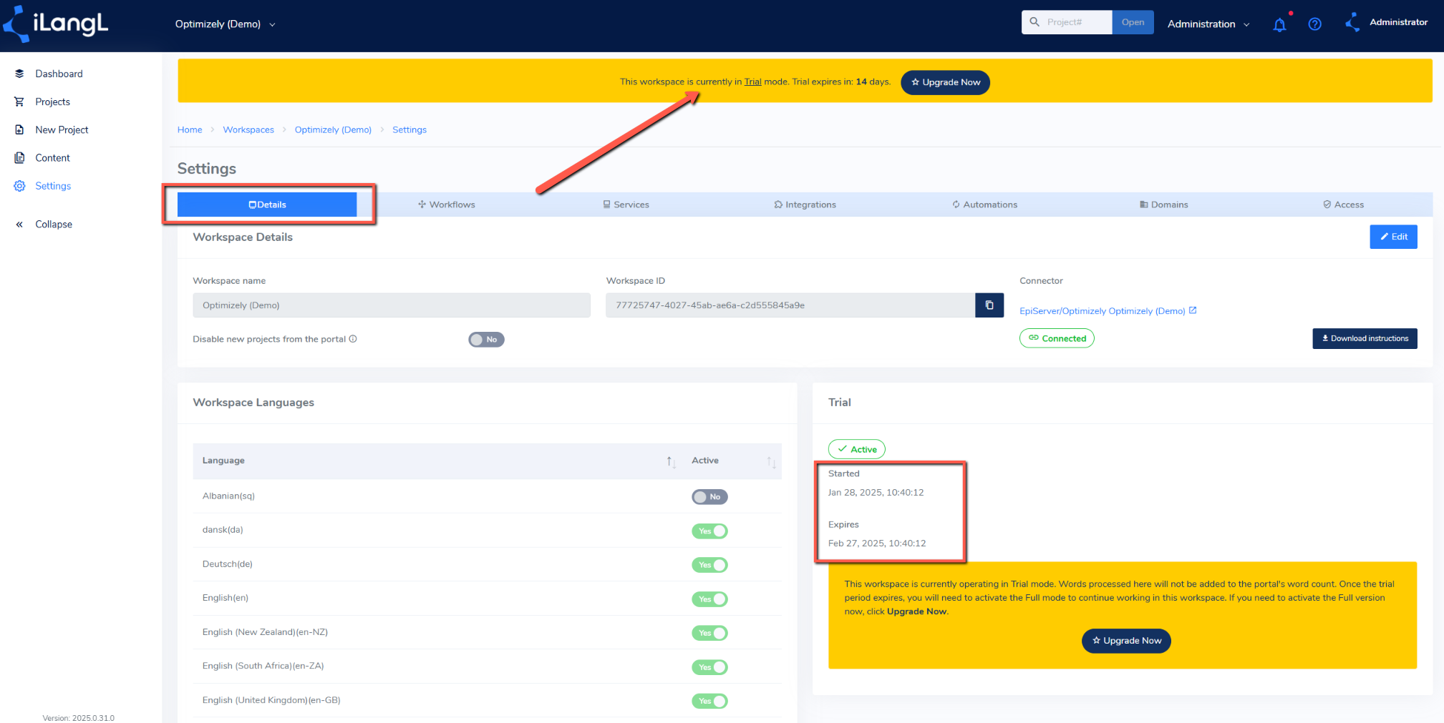Toggle Disable new projects from portal
This screenshot has height=723, width=1444.
tap(486, 340)
